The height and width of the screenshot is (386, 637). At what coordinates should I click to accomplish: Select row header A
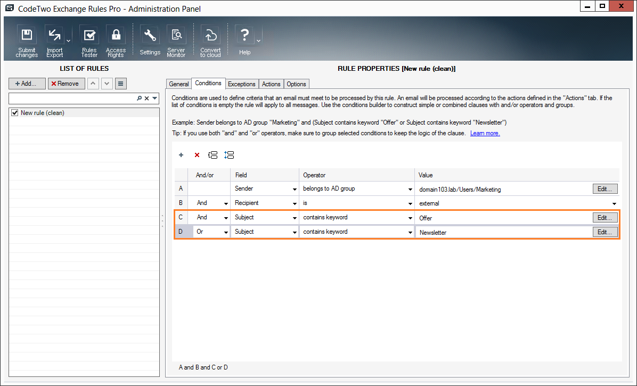coord(181,188)
